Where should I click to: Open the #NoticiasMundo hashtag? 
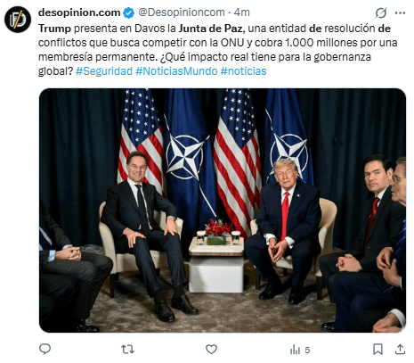(x=176, y=71)
